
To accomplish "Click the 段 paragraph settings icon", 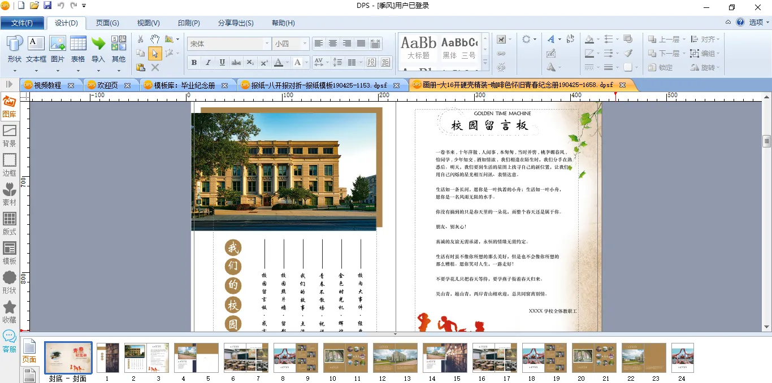I will [371, 62].
